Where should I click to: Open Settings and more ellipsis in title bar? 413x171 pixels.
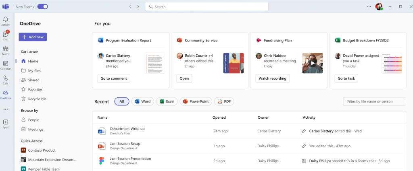point(369,6)
